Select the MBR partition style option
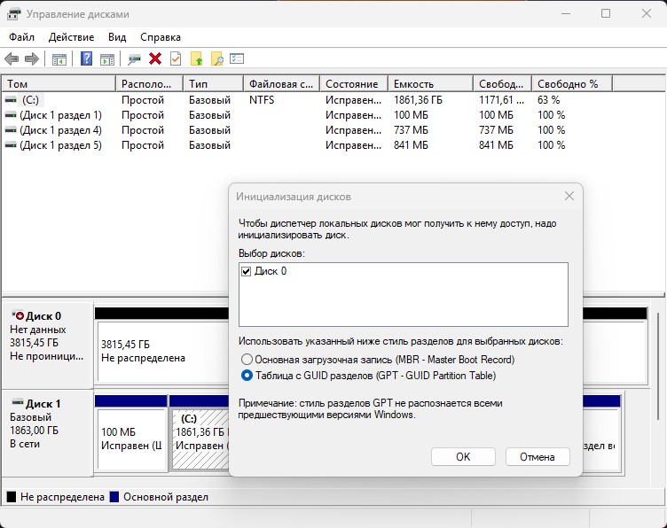 [247, 360]
